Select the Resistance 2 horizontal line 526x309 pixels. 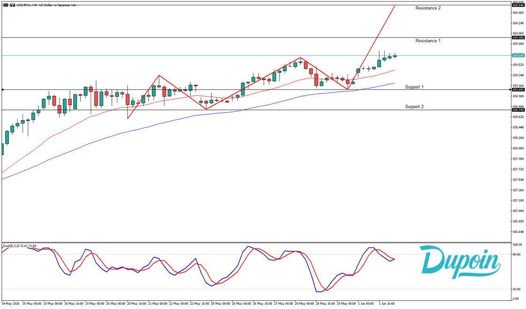coord(256,5)
